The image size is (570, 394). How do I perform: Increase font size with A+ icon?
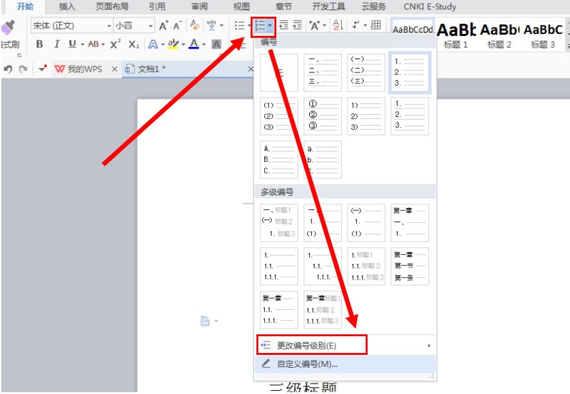click(x=164, y=26)
